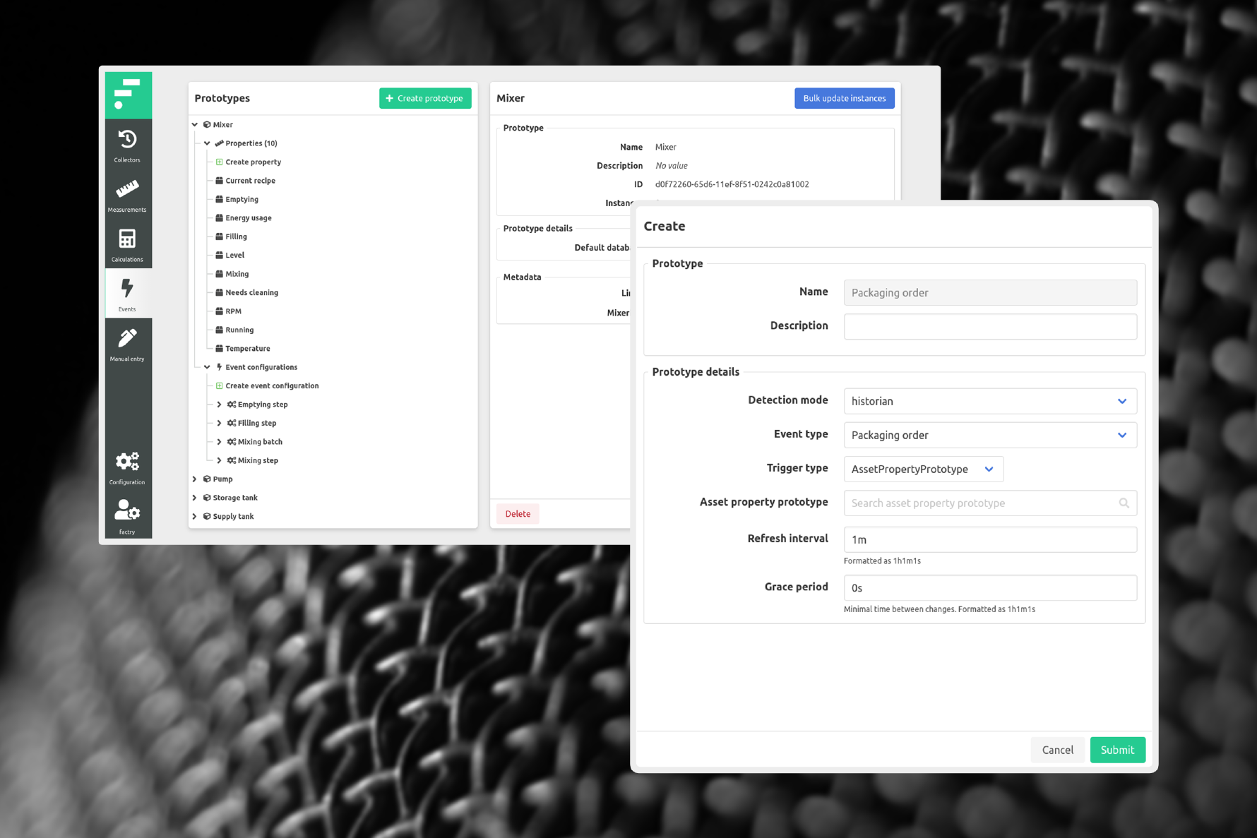Click the property icon beside Current recipe
The image size is (1257, 838).
220,181
